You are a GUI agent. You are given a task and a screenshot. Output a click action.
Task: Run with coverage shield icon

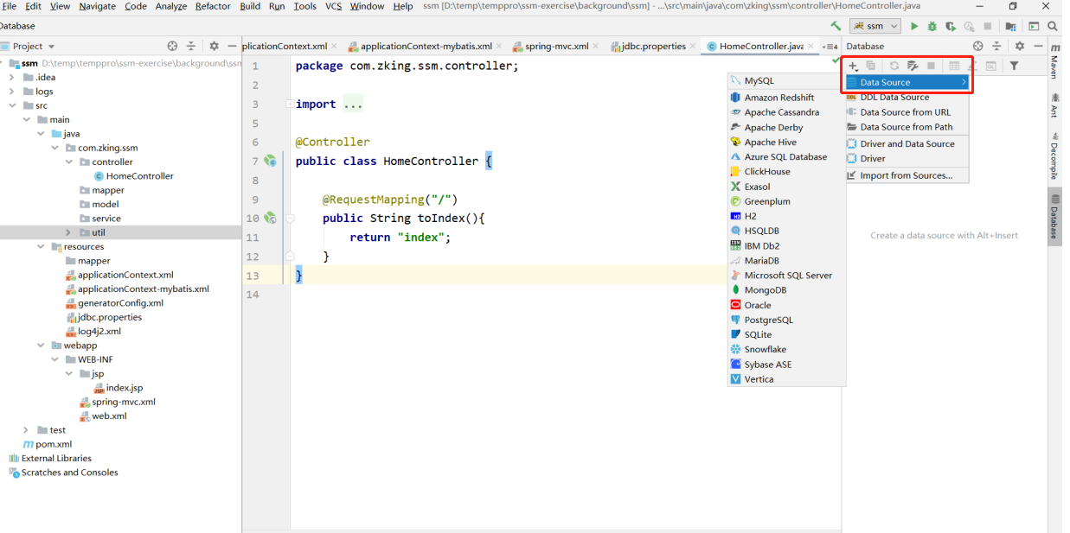click(951, 26)
